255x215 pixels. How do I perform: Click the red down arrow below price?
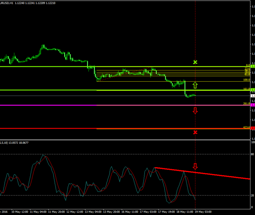click(x=195, y=110)
